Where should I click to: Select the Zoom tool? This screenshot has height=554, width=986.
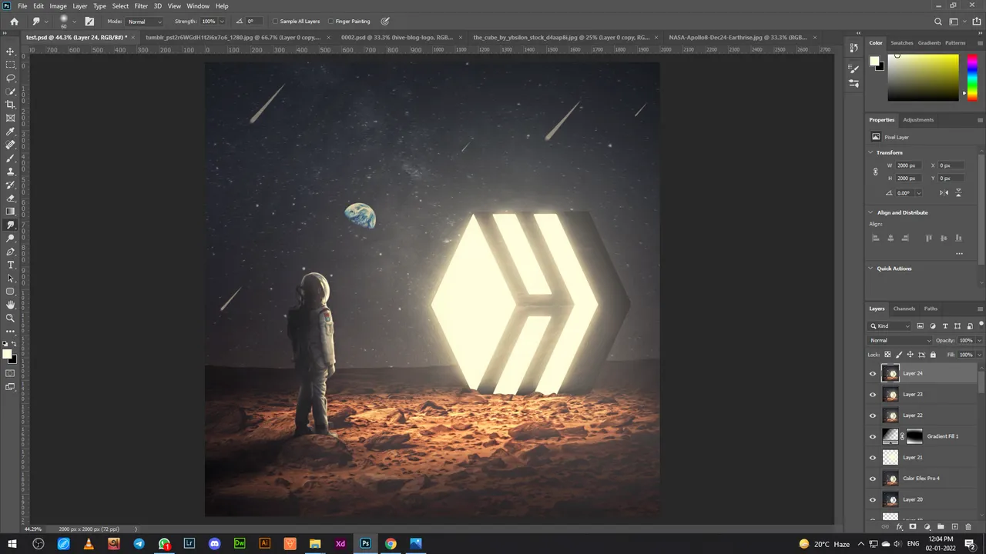tap(10, 318)
